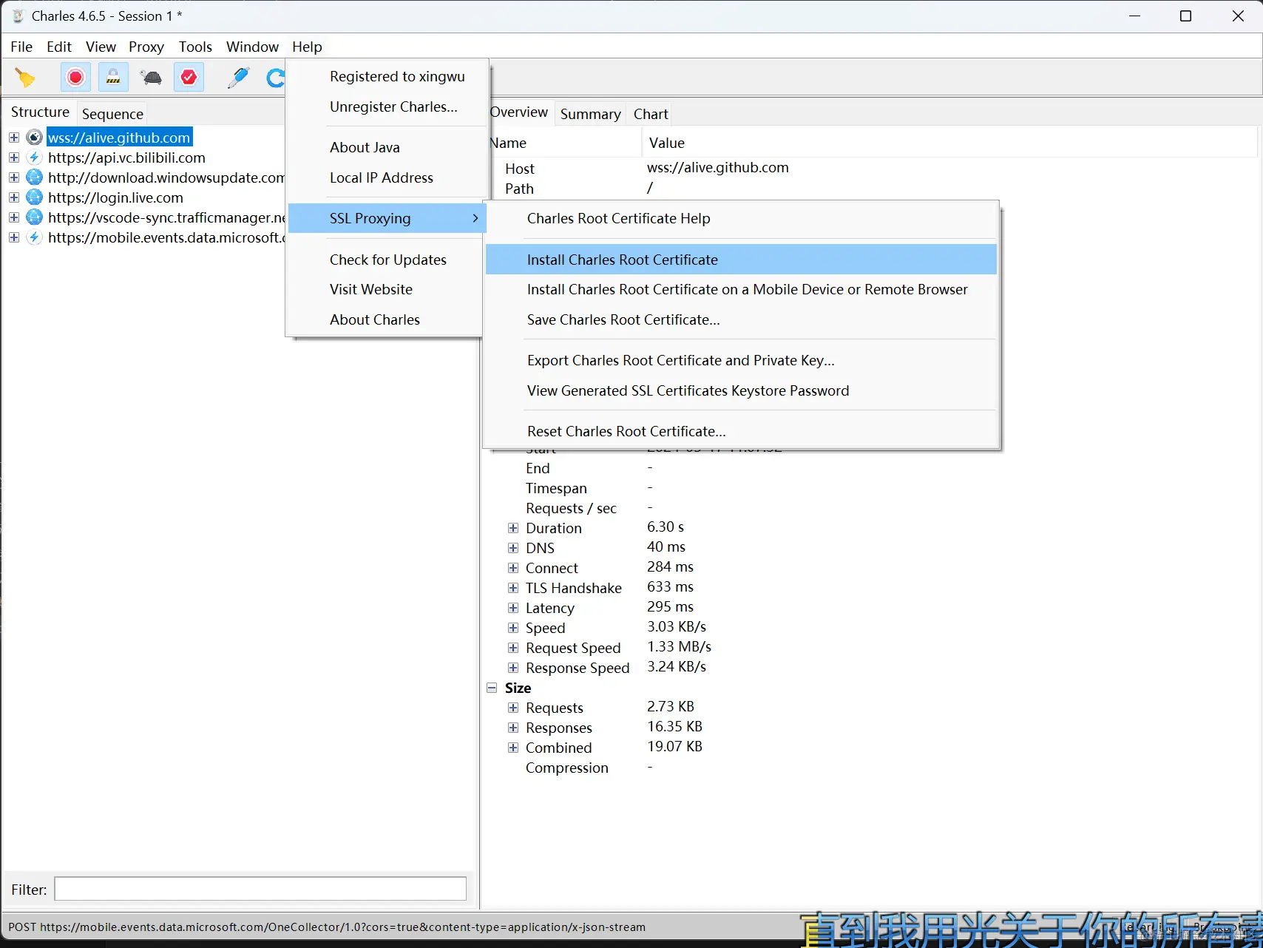This screenshot has width=1263, height=948.
Task: Open the Proxy menu
Action: [146, 47]
